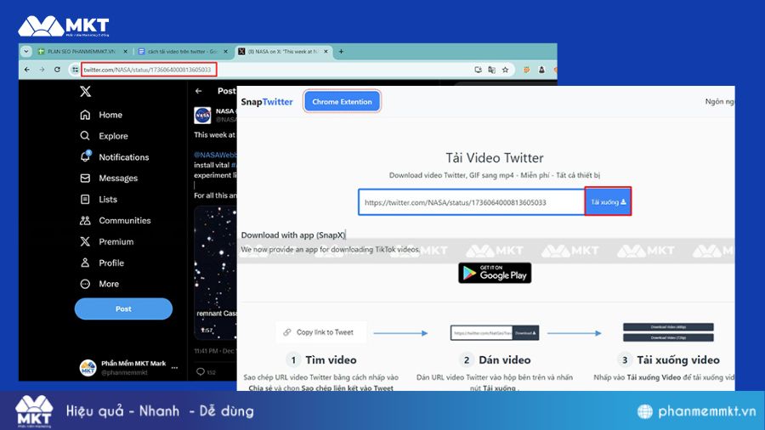Click the browser forward arrow
765x430 pixels.
[x=42, y=70]
